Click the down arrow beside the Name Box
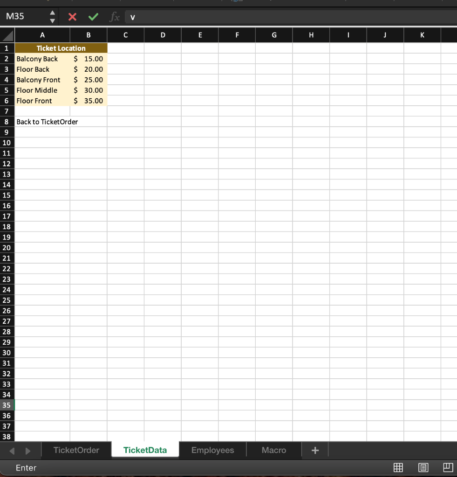 point(52,20)
